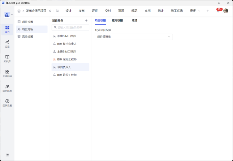The width and height of the screenshot is (233, 161).
Task: Click the notification bell with 99+ badge
Action: [x=218, y=11]
